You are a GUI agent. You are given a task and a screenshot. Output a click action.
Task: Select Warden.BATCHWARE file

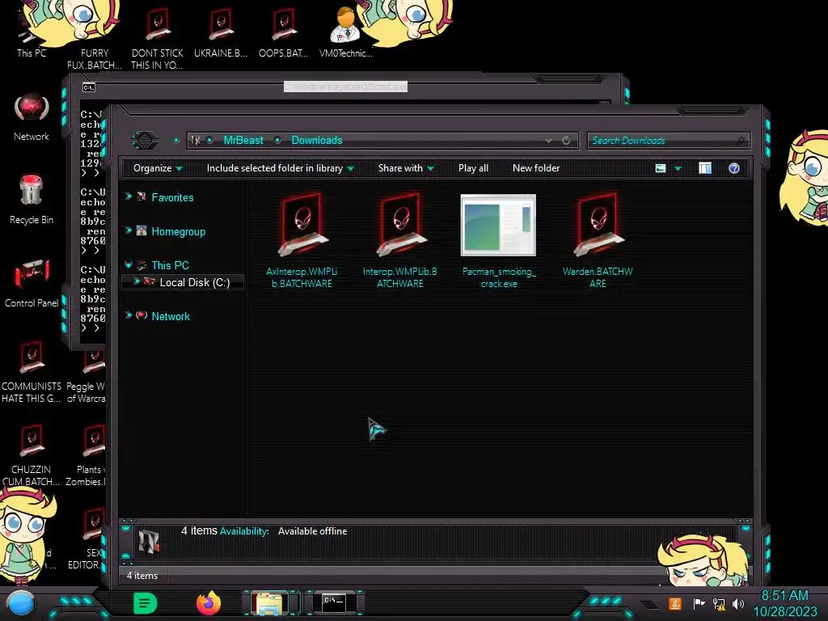click(598, 241)
